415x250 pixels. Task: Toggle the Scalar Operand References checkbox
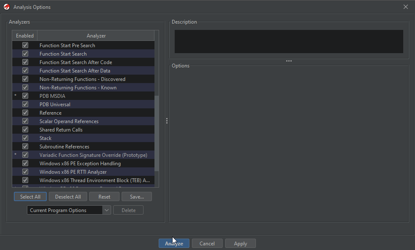(25, 121)
